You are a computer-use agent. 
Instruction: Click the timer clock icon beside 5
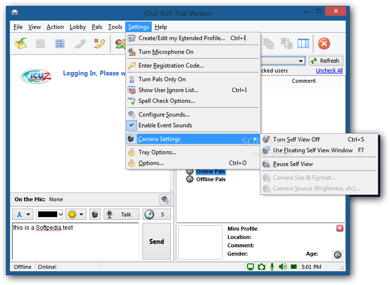(149, 214)
